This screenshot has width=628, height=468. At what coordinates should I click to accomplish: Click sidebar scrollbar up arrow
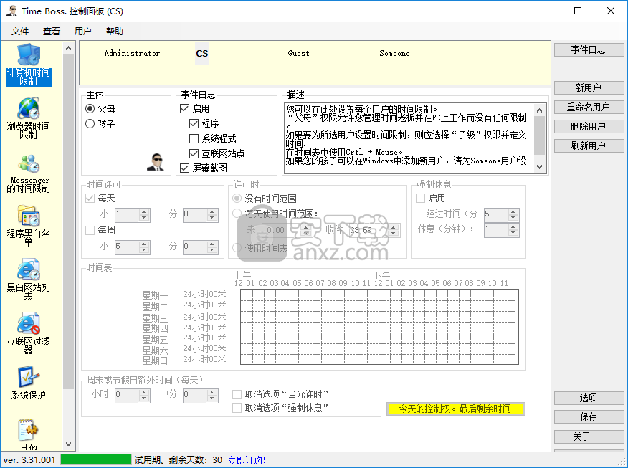click(69, 48)
